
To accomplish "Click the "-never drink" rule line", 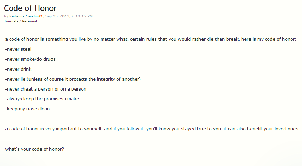I will 19,69.
